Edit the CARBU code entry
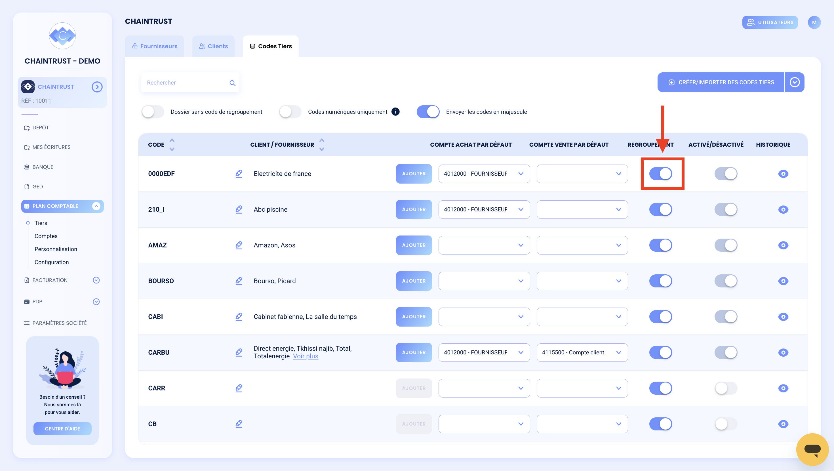Screen dimensions: 834x471 (239, 352)
